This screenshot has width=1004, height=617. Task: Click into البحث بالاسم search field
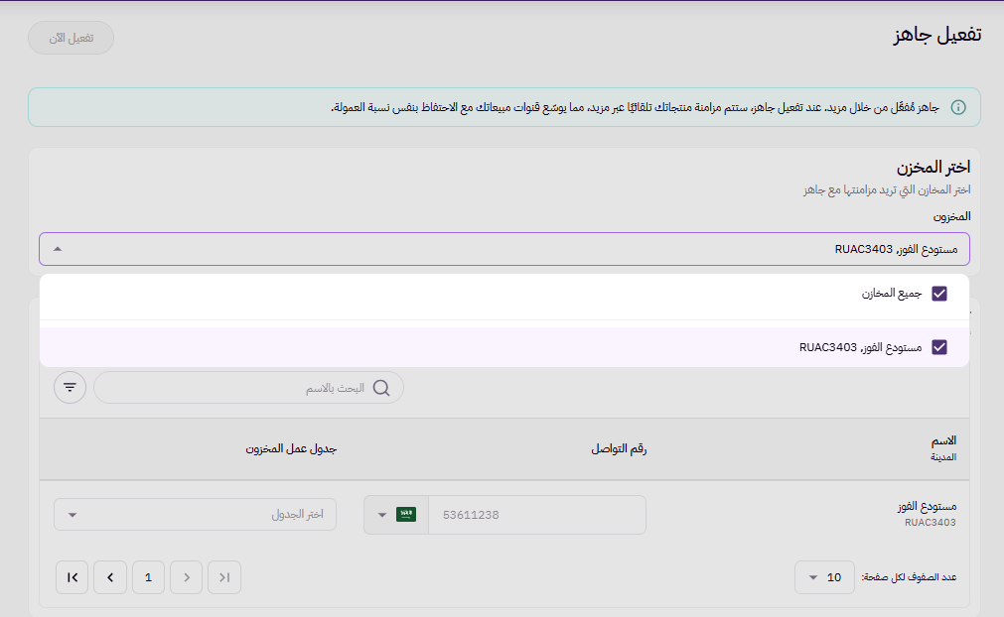pos(248,388)
